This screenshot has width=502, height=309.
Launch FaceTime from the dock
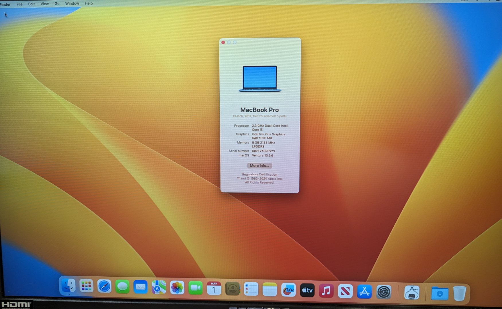pos(196,288)
